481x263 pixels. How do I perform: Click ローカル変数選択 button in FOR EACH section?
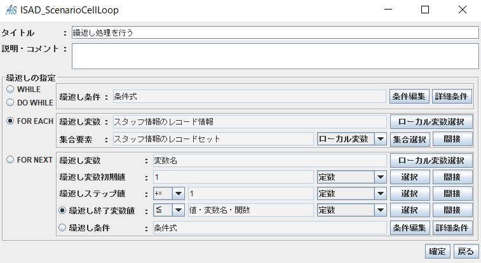pos(431,122)
